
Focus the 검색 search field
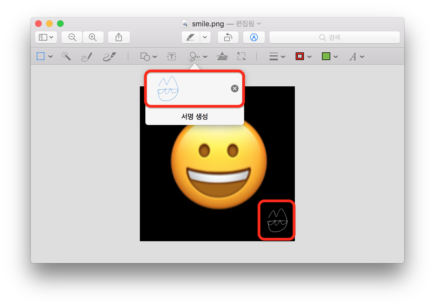tap(335, 37)
